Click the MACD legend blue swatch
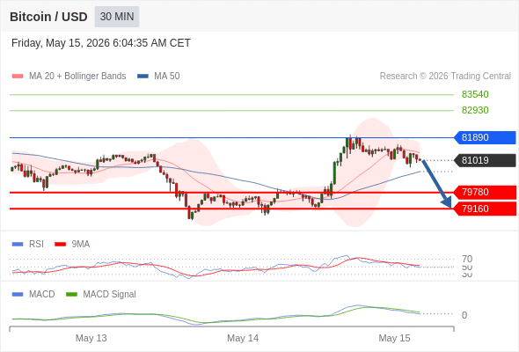Image resolution: width=519 pixels, height=352 pixels. tap(18, 295)
